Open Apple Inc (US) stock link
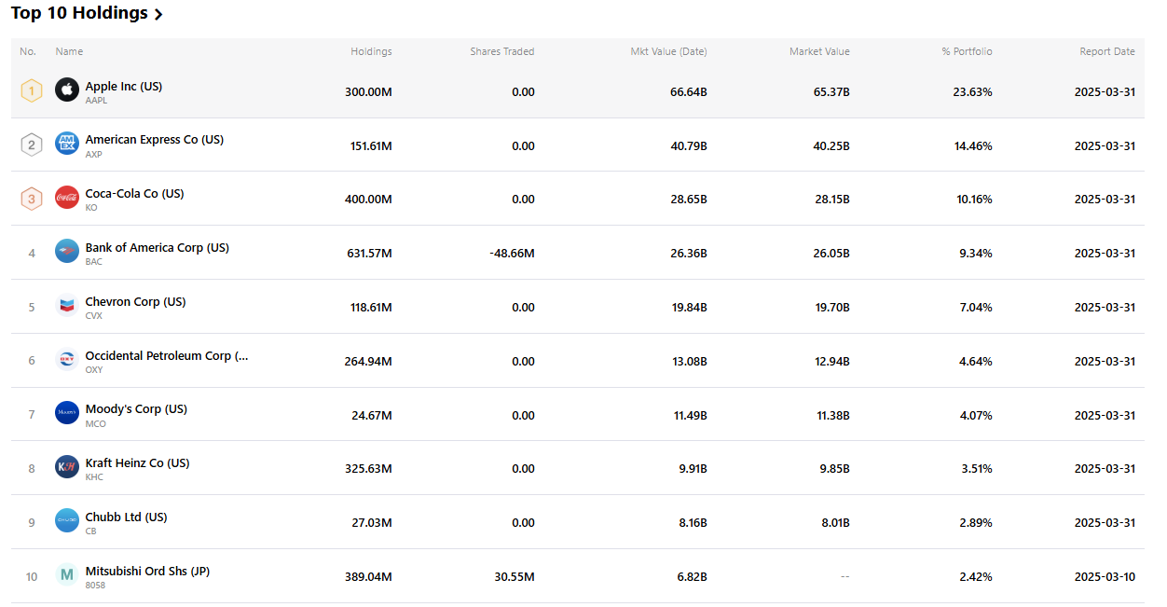The width and height of the screenshot is (1167, 607). [124, 87]
